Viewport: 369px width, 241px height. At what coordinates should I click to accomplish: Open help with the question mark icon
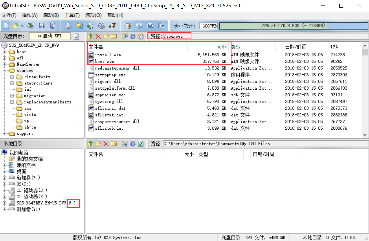click(150, 26)
